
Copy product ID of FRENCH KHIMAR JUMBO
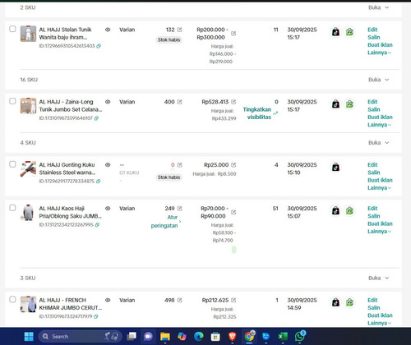coord(96,316)
